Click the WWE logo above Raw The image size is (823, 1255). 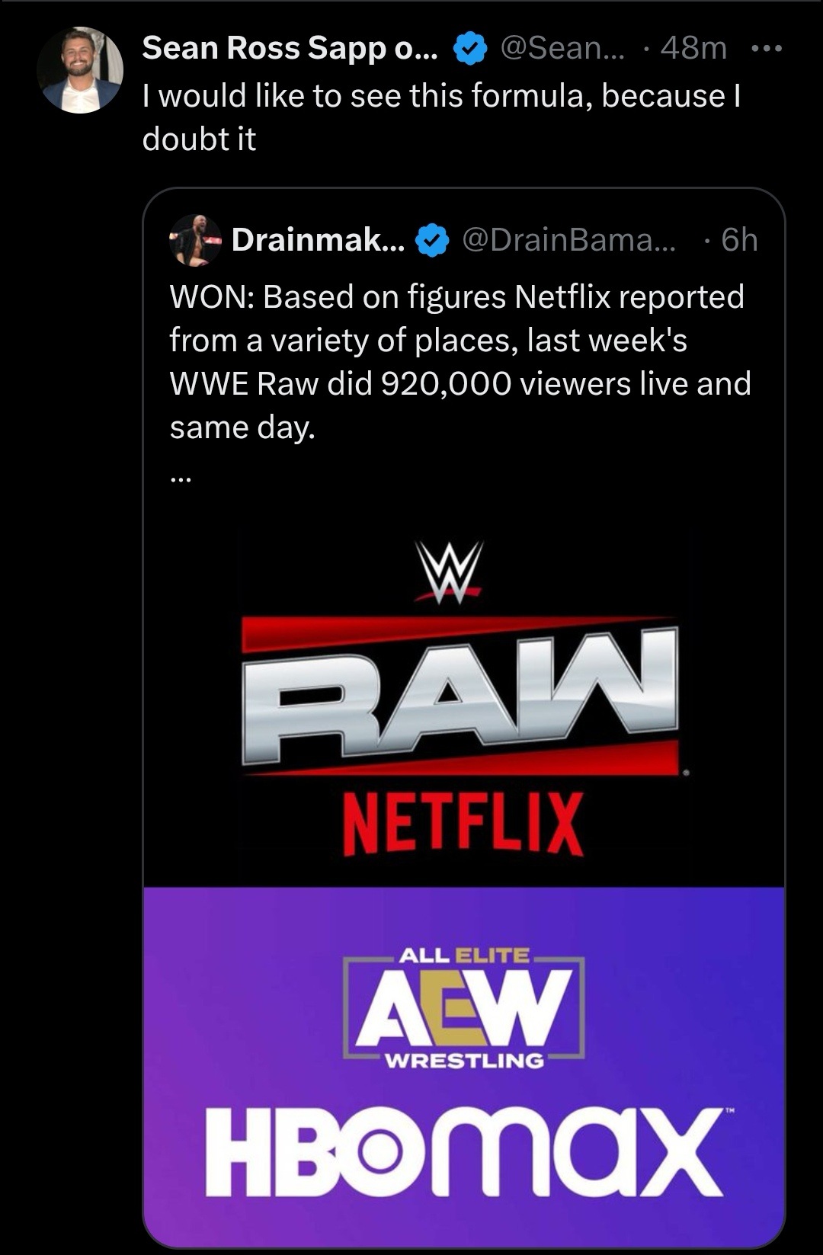(x=448, y=572)
